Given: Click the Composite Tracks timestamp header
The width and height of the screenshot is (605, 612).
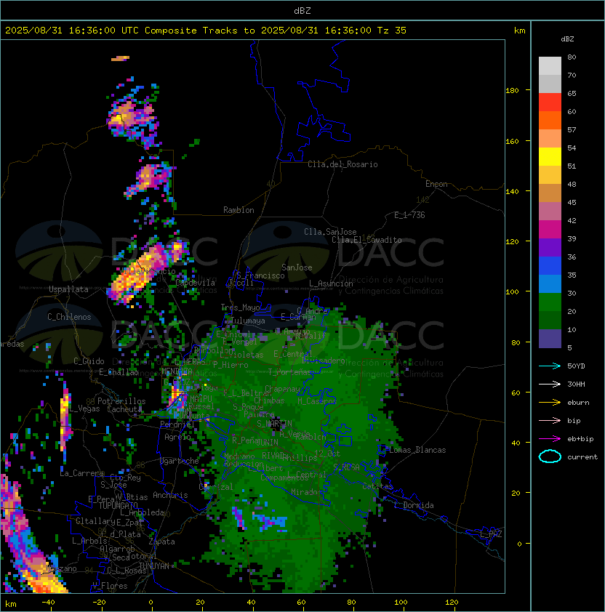Looking at the screenshot, I should tap(206, 30).
